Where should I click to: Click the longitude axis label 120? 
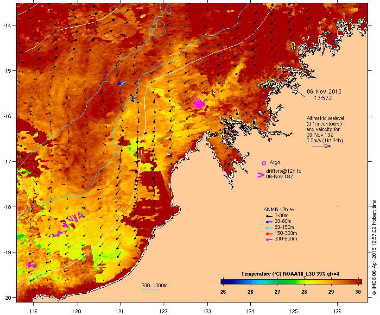(x=77, y=311)
